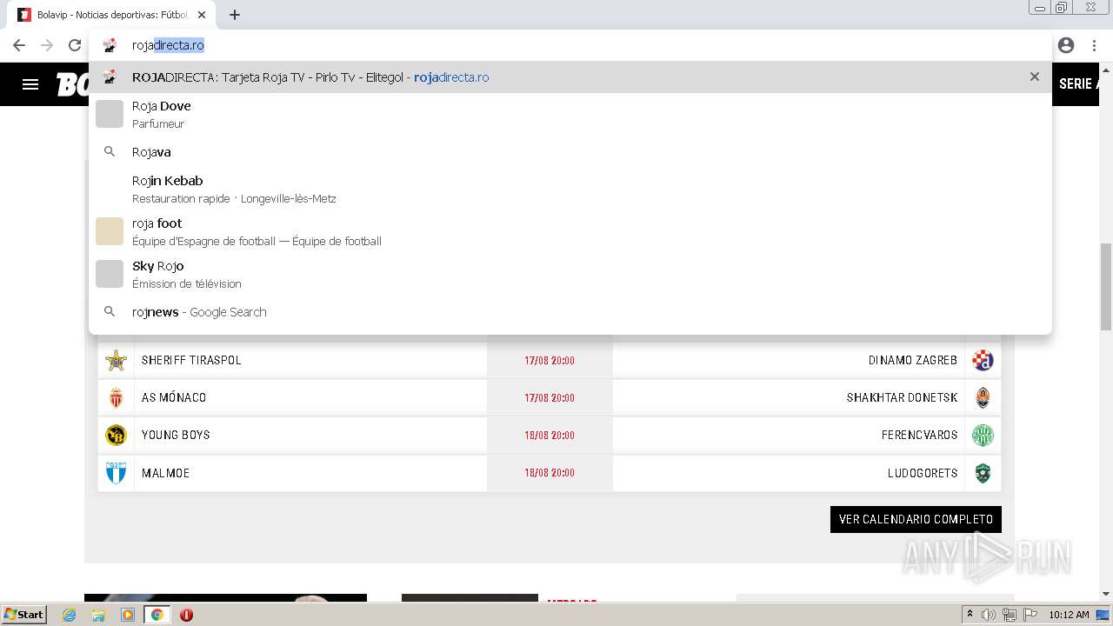Click the red Opera-style taskbar icon
This screenshot has width=1113, height=626.
186,615
